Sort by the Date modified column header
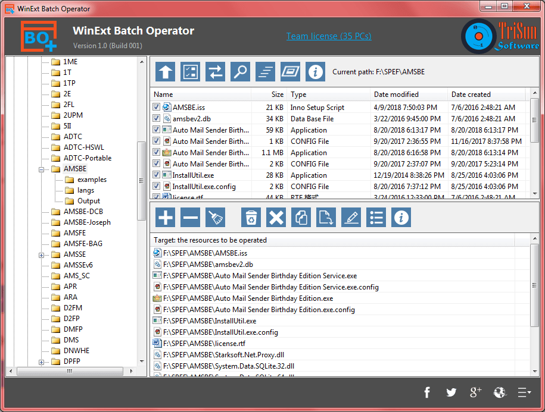This screenshot has height=412, width=545. [x=408, y=95]
